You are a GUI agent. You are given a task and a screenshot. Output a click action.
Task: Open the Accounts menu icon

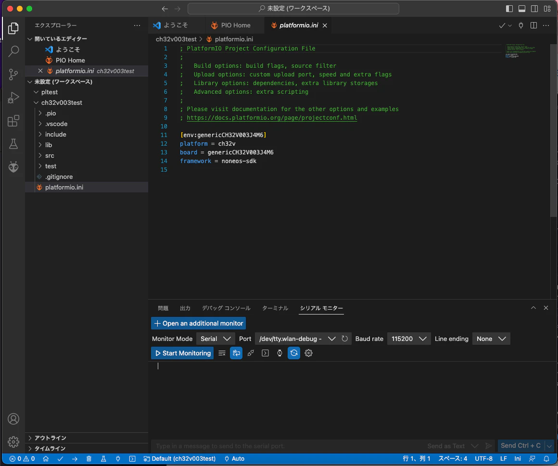[x=13, y=419]
